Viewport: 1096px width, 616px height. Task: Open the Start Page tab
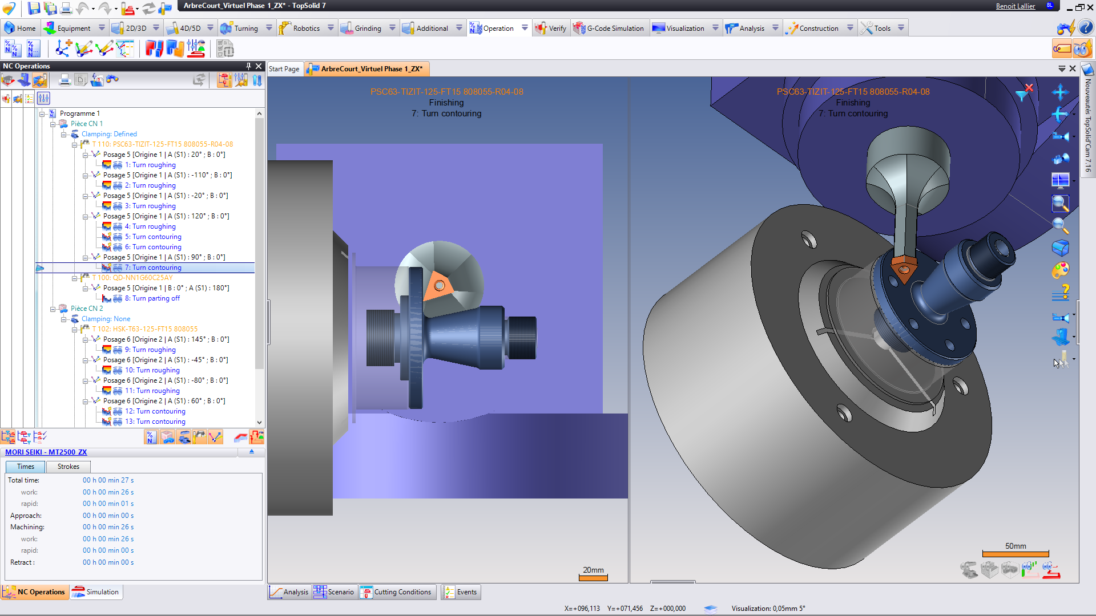pos(284,69)
